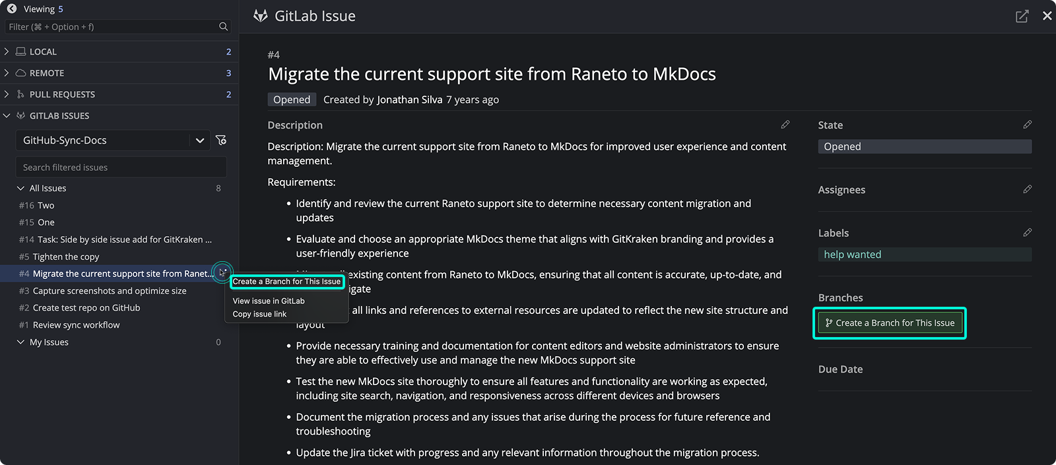Edit the issue Description with pencil icon
This screenshot has height=465, width=1056.
pyautogui.click(x=785, y=125)
